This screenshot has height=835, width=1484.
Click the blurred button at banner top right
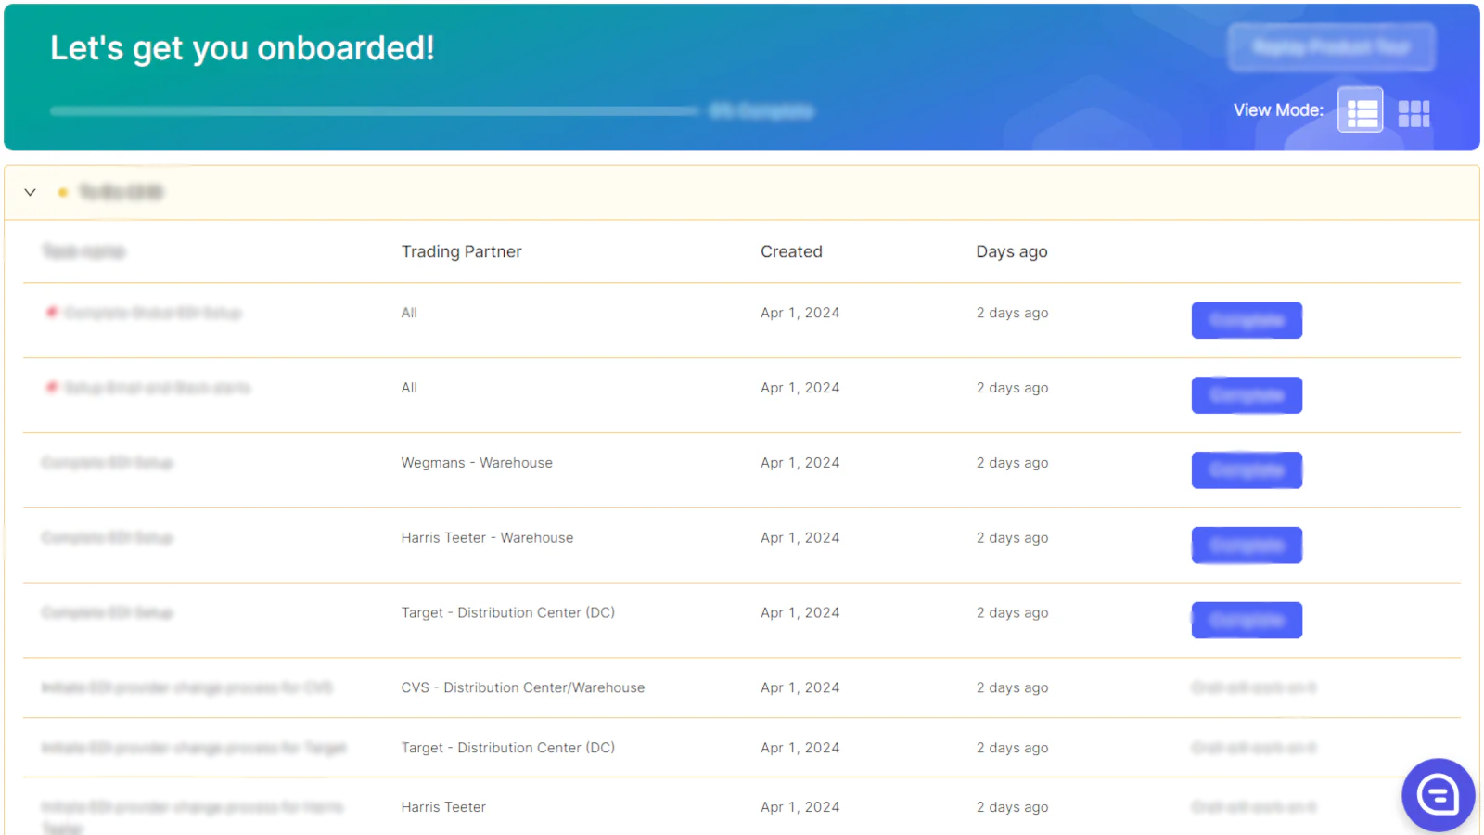coord(1332,47)
